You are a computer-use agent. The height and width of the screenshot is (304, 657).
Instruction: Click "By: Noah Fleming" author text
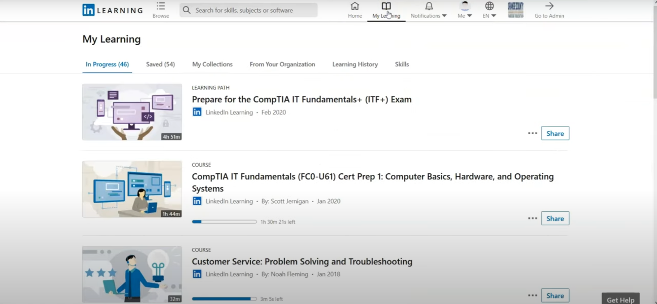[x=285, y=274]
